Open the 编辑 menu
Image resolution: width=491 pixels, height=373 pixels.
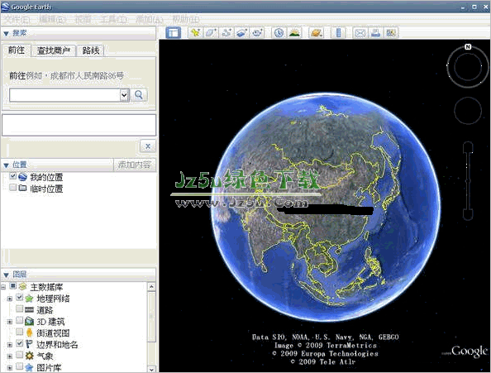point(53,20)
